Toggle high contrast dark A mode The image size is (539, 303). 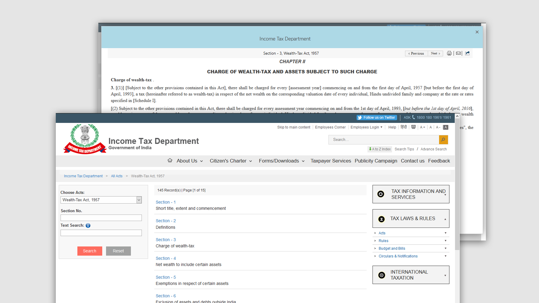click(x=446, y=127)
